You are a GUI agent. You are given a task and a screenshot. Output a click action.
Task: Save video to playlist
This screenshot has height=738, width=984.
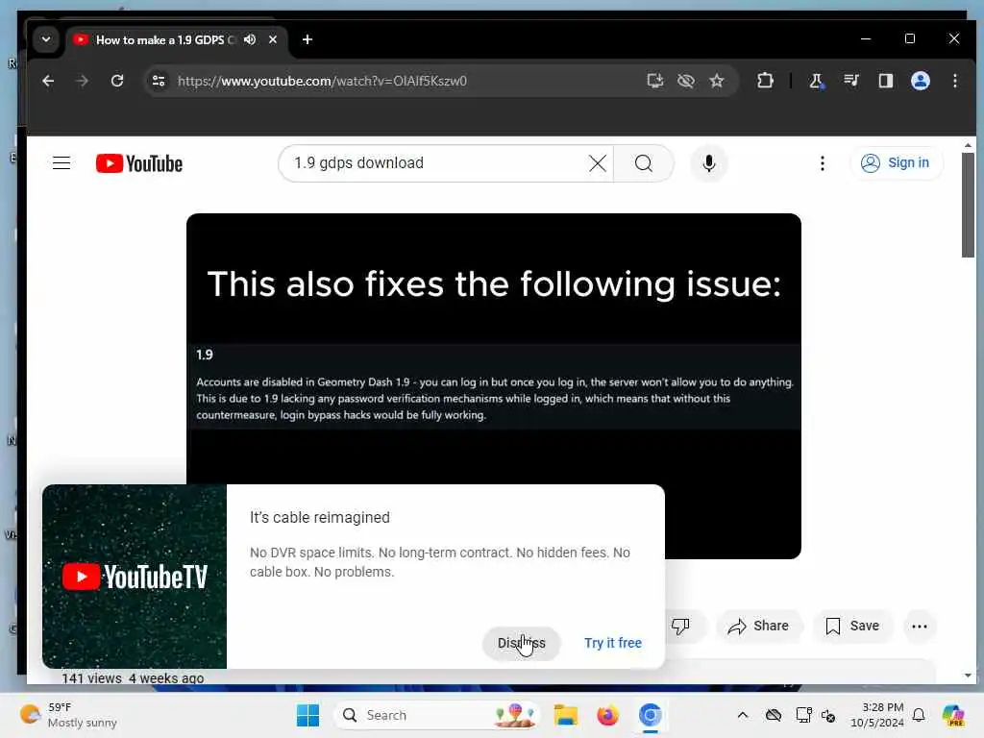[x=852, y=626]
